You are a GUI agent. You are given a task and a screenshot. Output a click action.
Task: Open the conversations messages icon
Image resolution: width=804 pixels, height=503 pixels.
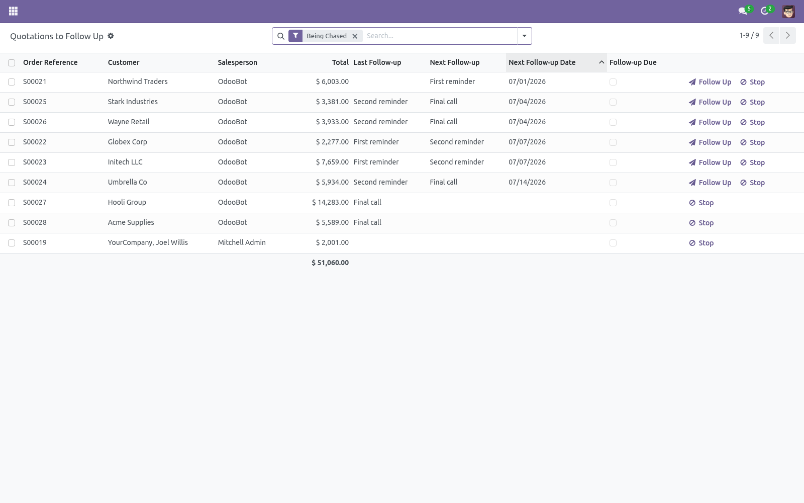tap(743, 11)
